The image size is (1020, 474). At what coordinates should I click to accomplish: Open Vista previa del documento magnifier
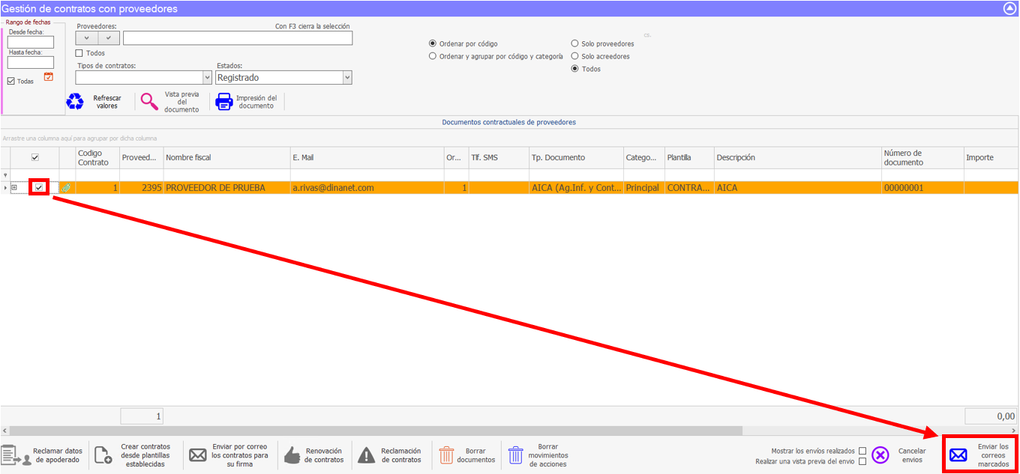click(x=150, y=102)
